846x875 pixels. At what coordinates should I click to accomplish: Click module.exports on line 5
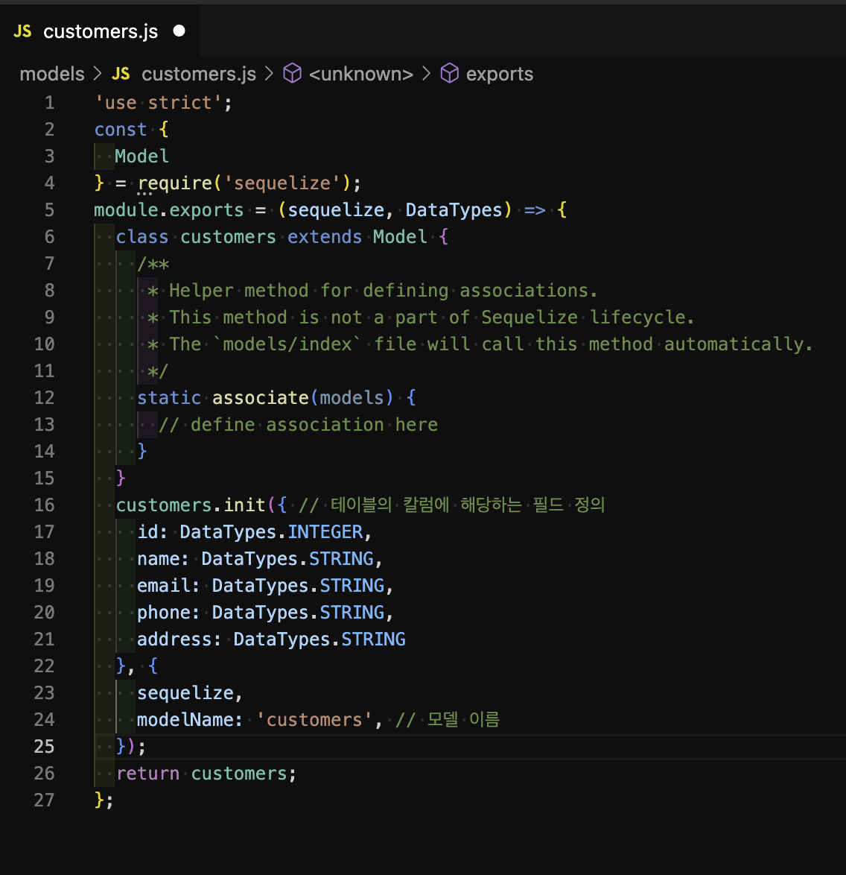coord(169,210)
